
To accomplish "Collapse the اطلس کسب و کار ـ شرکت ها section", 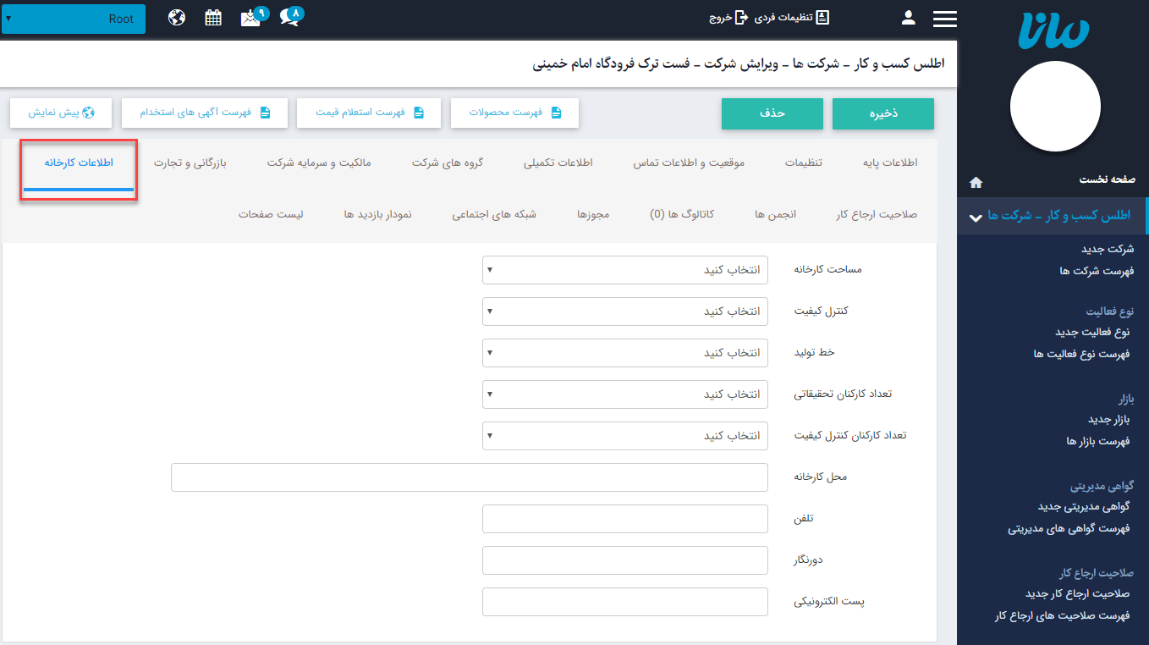I will coord(976,216).
